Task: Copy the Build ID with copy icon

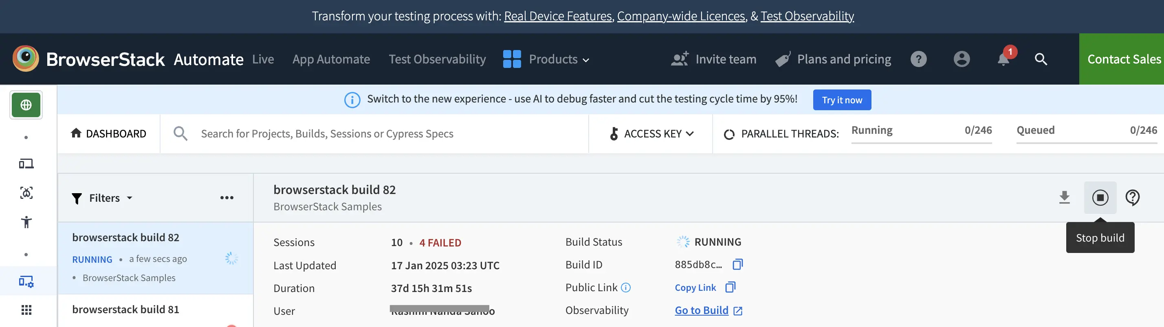Action: [x=737, y=264]
